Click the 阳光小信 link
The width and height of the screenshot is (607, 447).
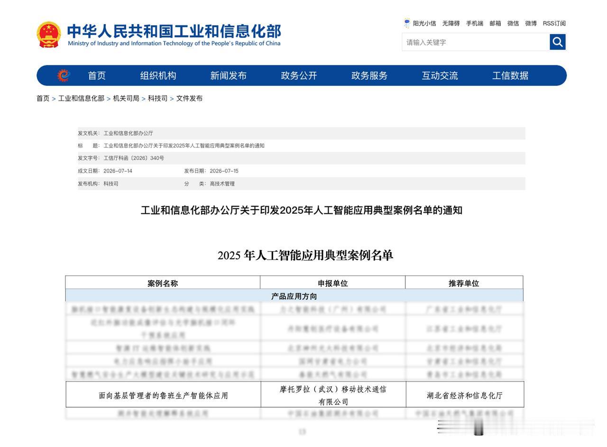click(x=424, y=23)
